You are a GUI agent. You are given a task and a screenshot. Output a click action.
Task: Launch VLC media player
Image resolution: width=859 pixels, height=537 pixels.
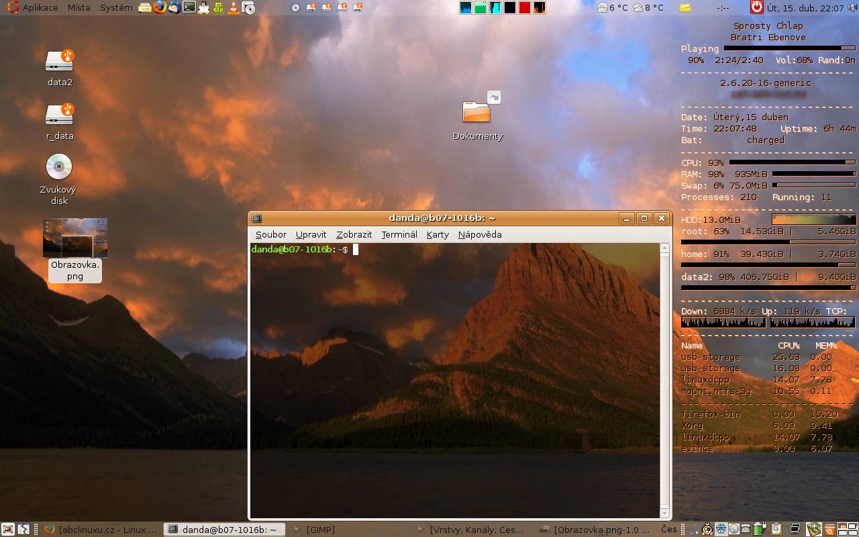point(233,7)
